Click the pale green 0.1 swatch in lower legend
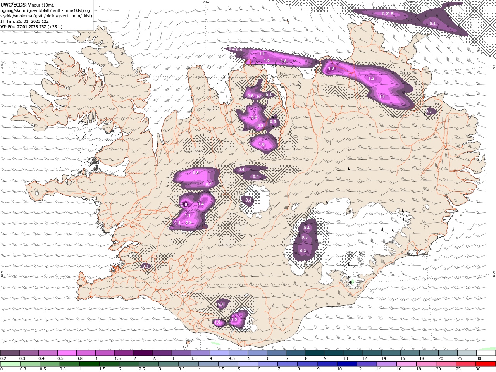 click(10, 364)
